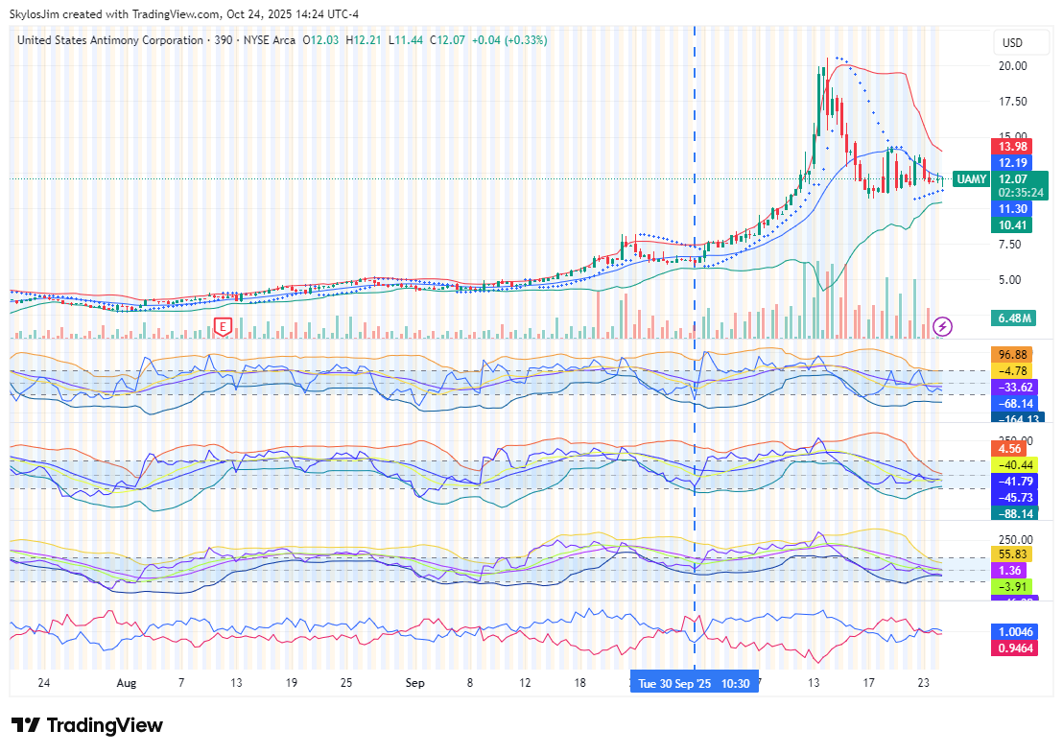The image size is (1063, 754).
Task: Click the TradingView logo at bottom
Action: [87, 725]
